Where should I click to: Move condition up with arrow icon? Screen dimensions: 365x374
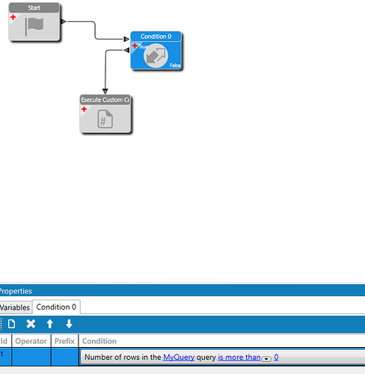tap(50, 324)
